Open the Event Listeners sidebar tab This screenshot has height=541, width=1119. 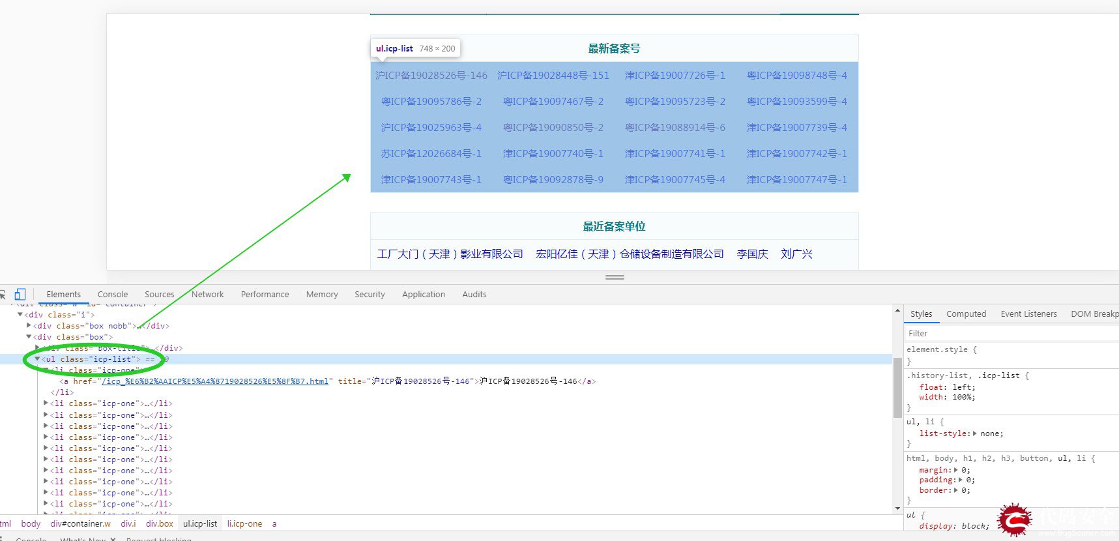[1028, 314]
